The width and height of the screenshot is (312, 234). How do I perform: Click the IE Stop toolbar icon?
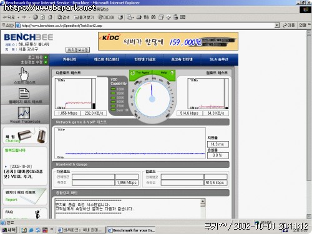point(36,17)
